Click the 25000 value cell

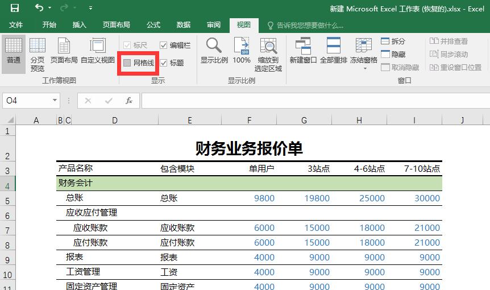pyautogui.click(x=372, y=198)
